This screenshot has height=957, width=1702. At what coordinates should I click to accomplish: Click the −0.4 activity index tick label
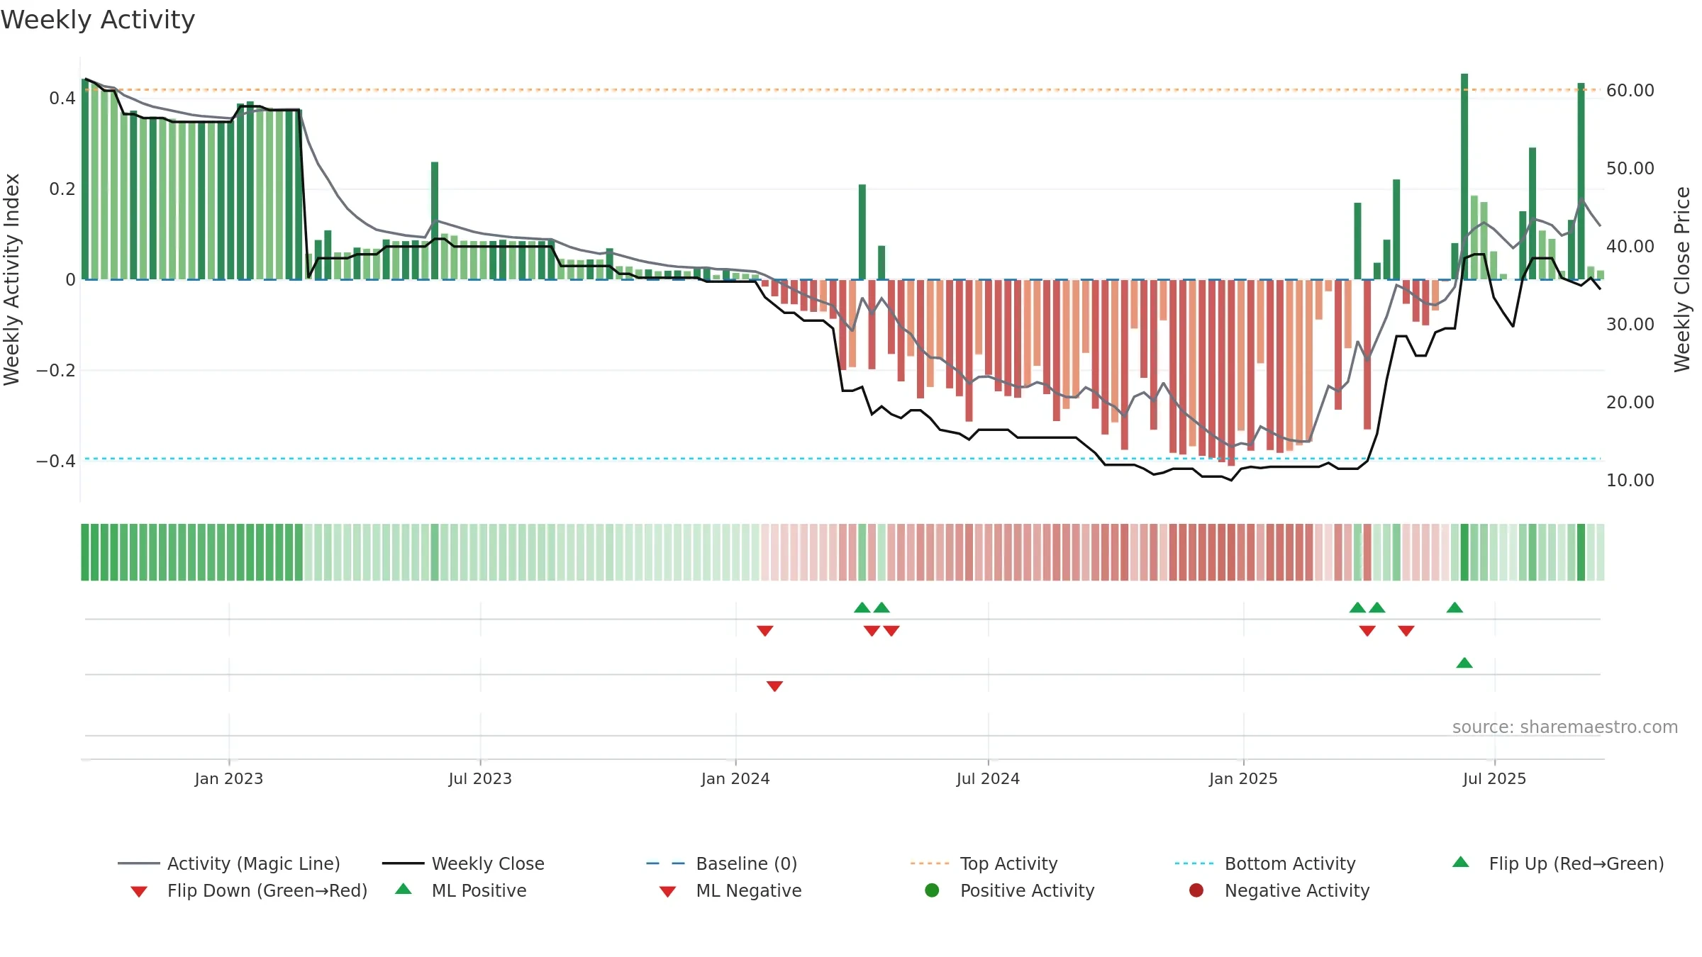[56, 461]
